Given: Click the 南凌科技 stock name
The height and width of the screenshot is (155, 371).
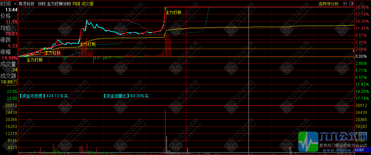Looking at the screenshot, I should pos(27,4).
